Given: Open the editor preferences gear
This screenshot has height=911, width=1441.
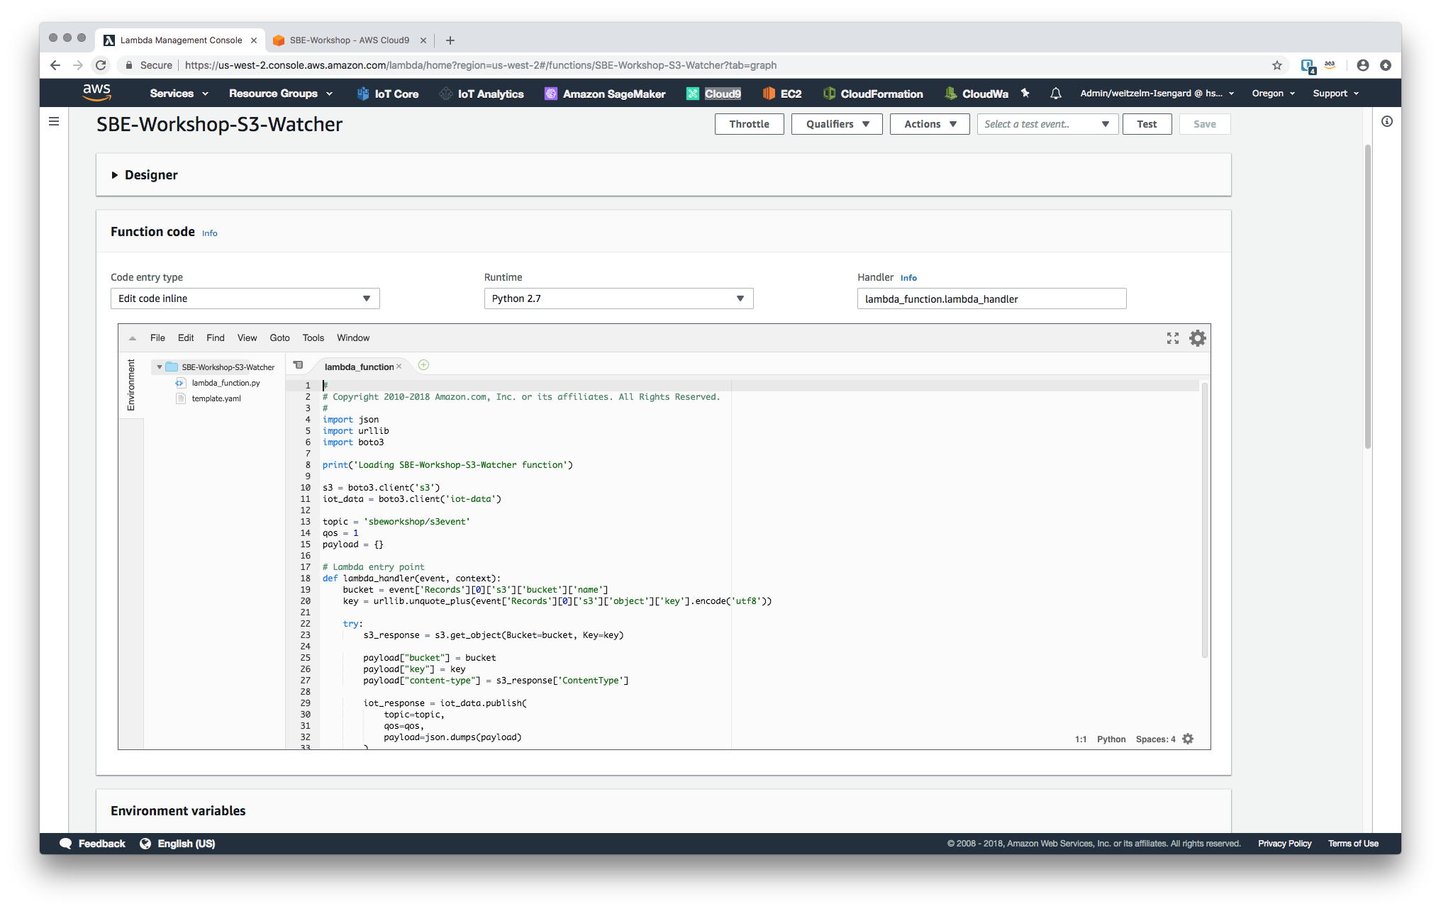Looking at the screenshot, I should tap(1198, 338).
